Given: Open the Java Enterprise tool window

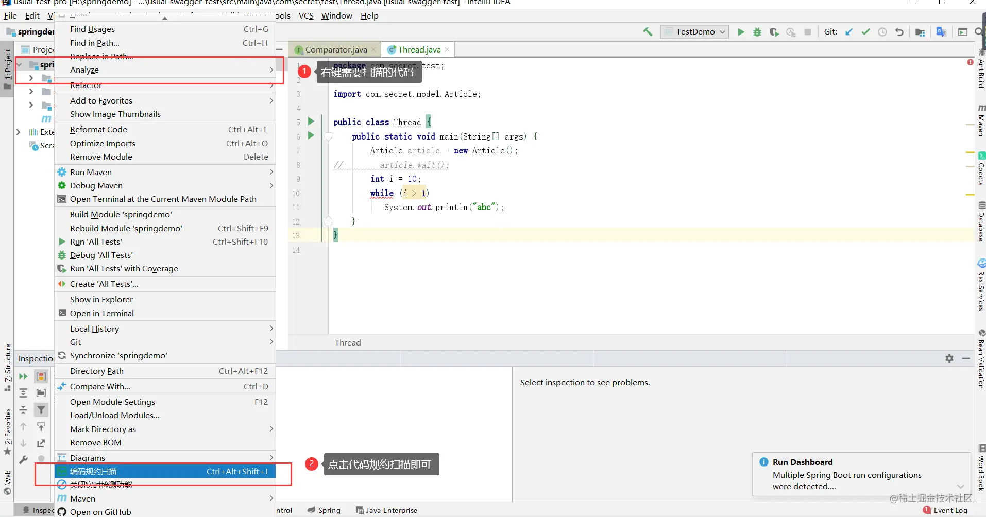Looking at the screenshot, I should point(386,510).
